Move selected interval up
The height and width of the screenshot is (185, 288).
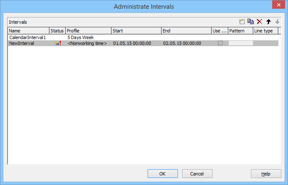click(268, 22)
